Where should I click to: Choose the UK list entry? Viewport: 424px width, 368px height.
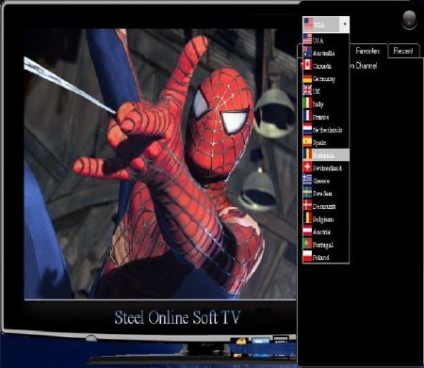pos(326,91)
